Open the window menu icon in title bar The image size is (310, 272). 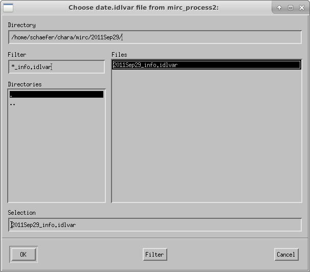point(8,8)
